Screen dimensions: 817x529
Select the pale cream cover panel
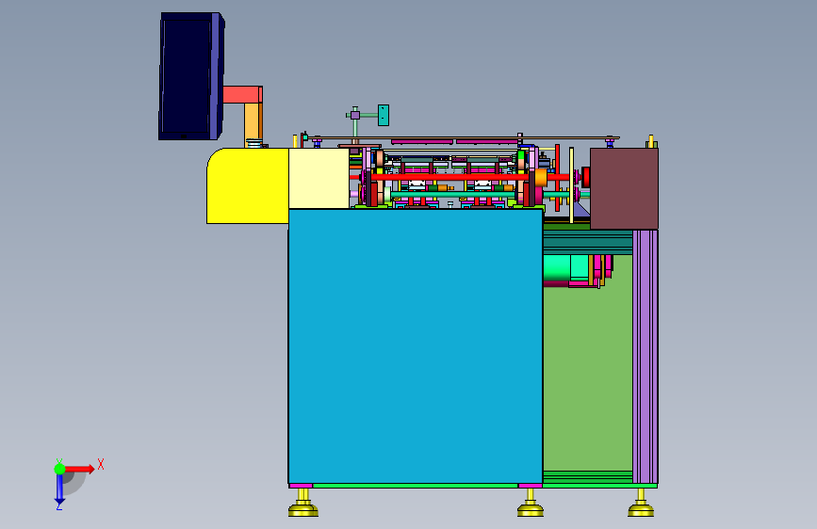319,179
